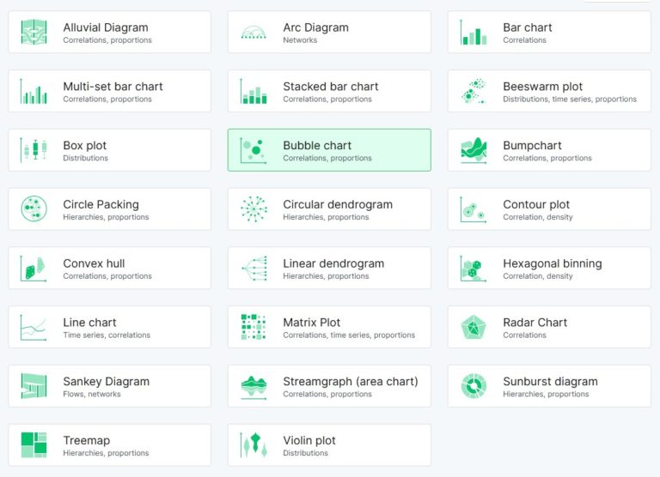Click the Line chart title
The height and width of the screenshot is (477, 660).
pos(89,323)
